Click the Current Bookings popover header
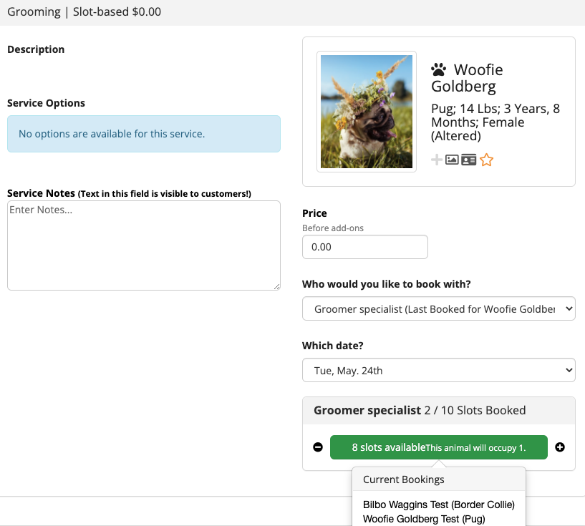The height and width of the screenshot is (526, 585). click(x=439, y=479)
